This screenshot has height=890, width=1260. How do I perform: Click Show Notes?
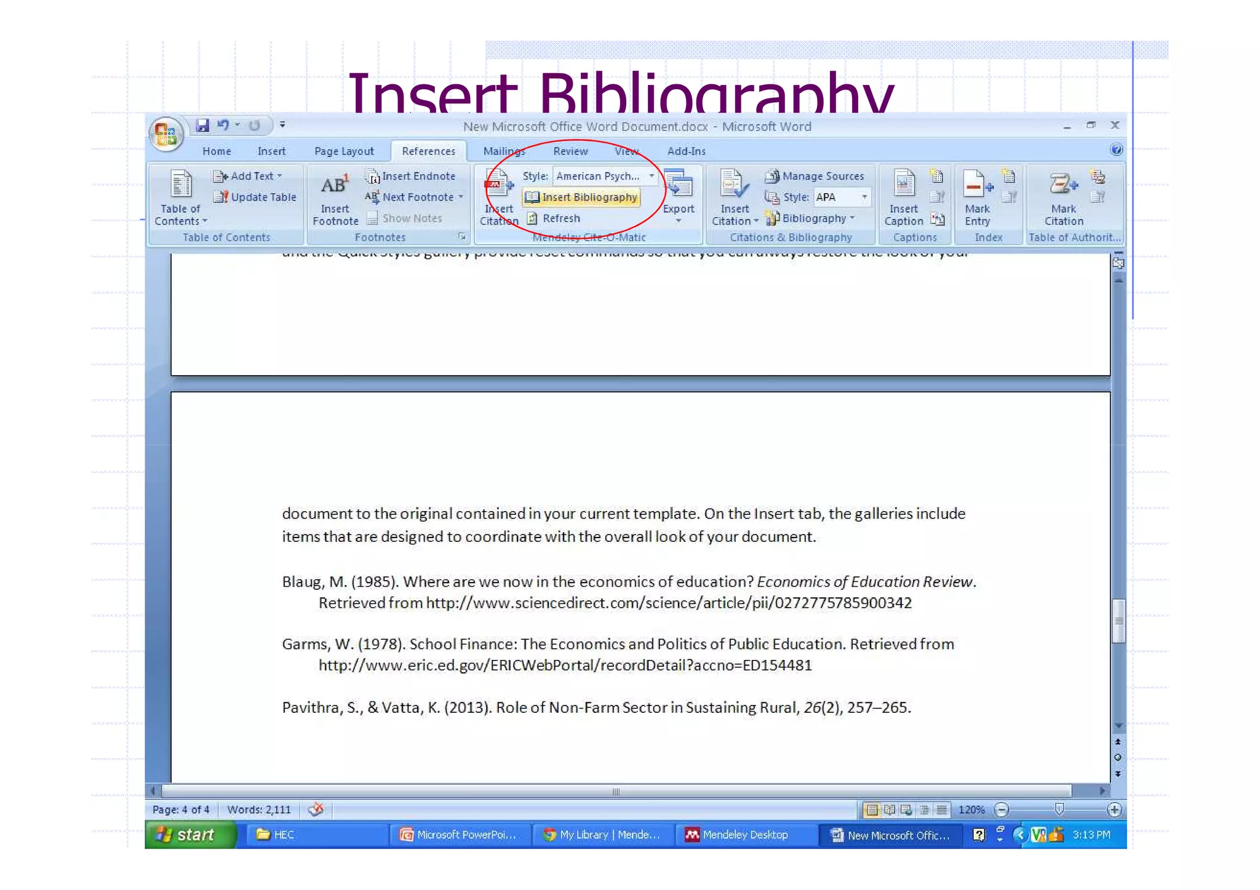[x=405, y=218]
